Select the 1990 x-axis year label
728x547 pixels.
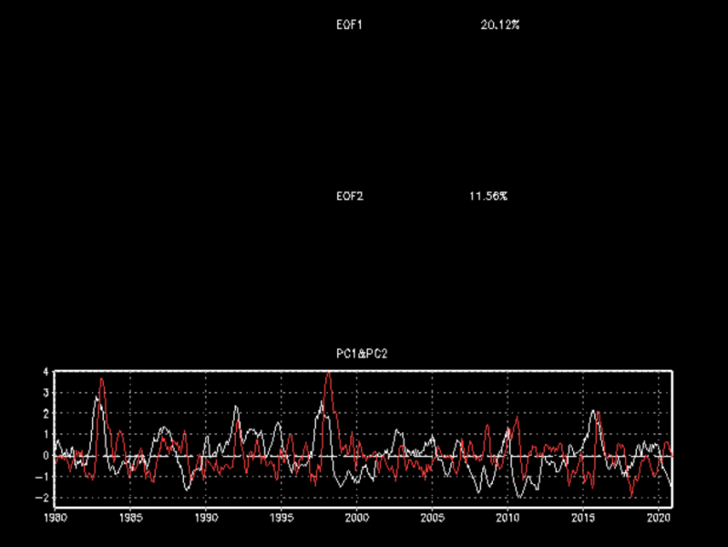pyautogui.click(x=205, y=517)
